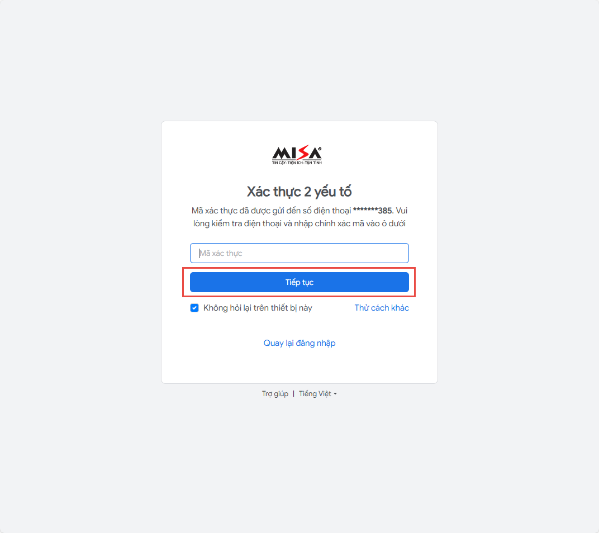Click the 'MI' letters of the logo

pos(284,154)
